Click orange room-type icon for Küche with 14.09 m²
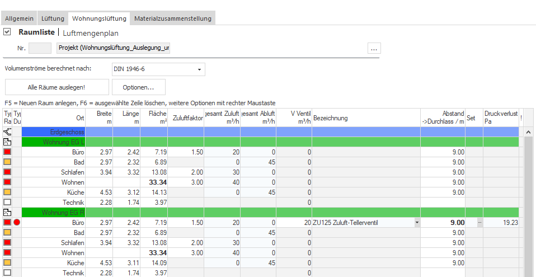This screenshot has width=536, height=277. pos(7,262)
